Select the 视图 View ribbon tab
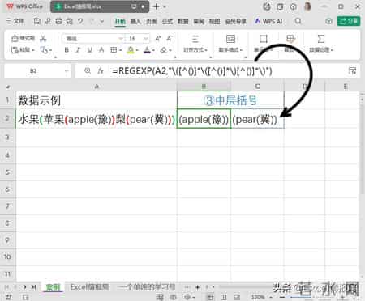Image resolution: width=365 pixels, height=301 pixels. pyautogui.click(x=214, y=21)
